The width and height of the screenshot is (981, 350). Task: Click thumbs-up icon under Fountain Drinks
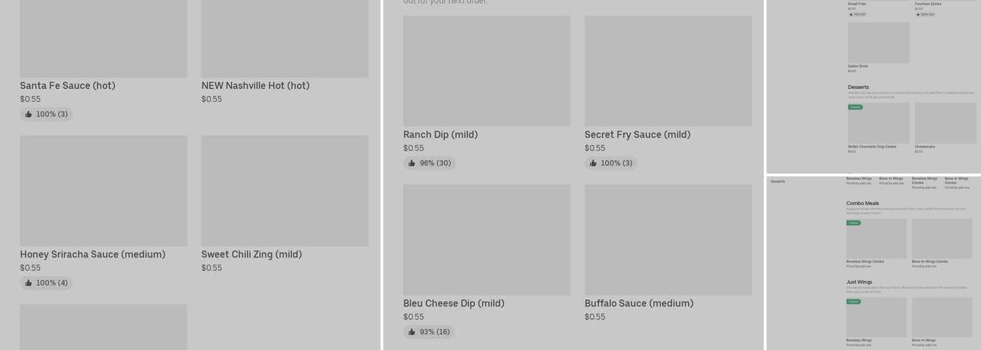pos(919,14)
